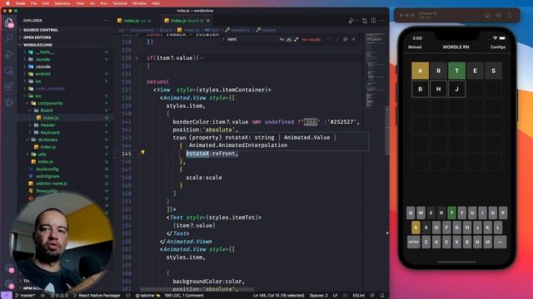This screenshot has width=533, height=299.
Task: Tap the yellow A key on Wordle keyboard
Action: tap(416, 228)
